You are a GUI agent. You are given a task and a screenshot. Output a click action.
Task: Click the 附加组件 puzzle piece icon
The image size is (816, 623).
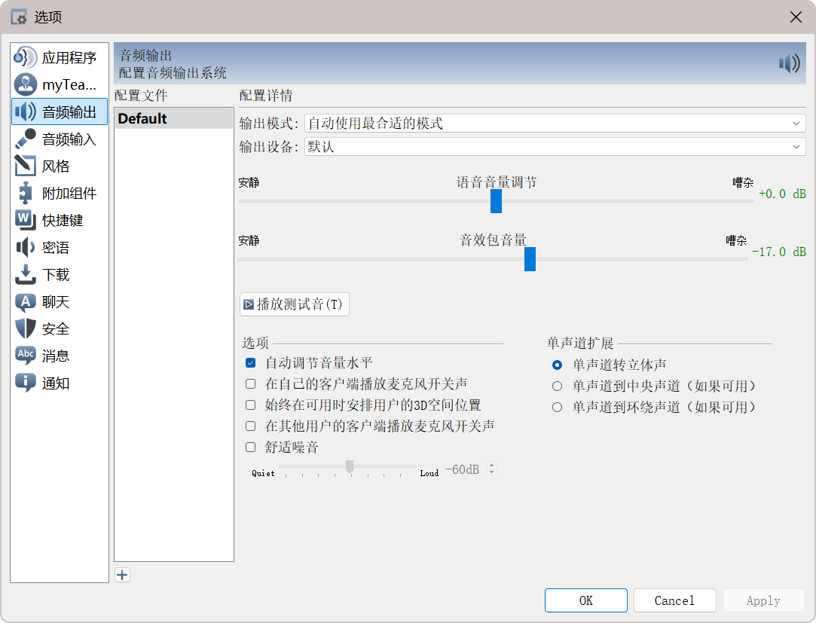[26, 194]
